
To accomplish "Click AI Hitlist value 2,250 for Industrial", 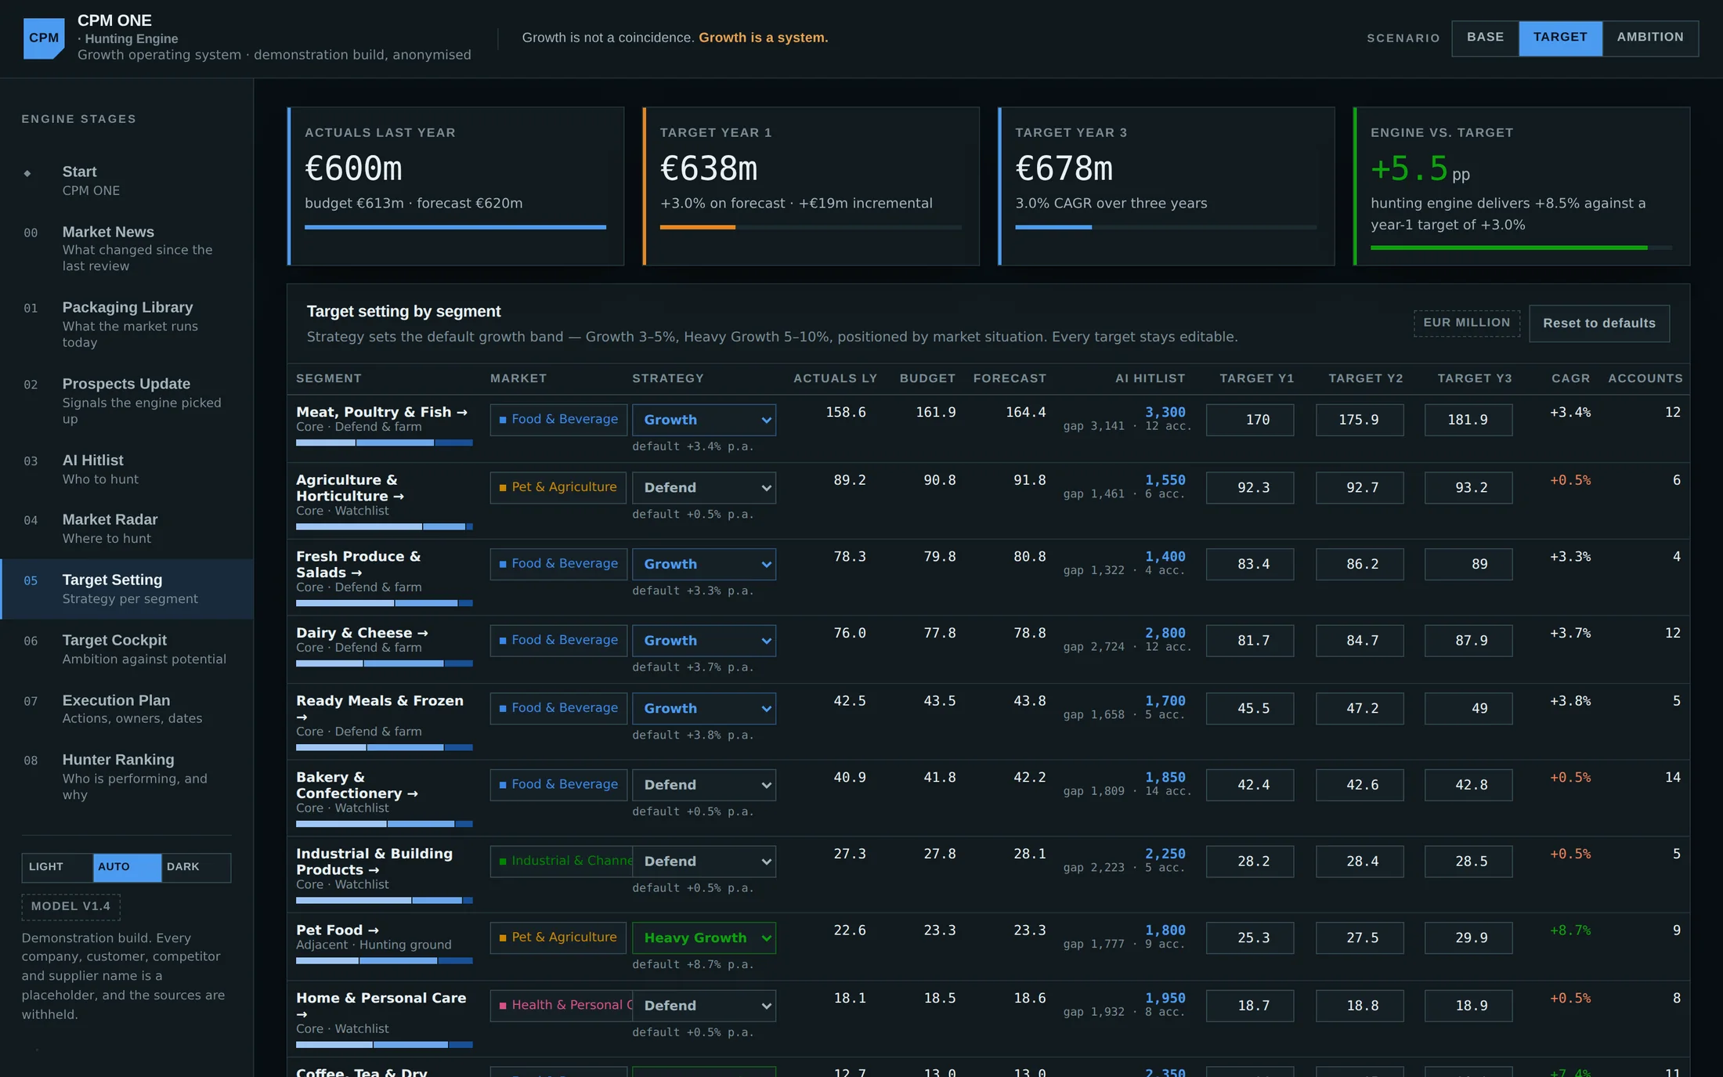I will [x=1165, y=854].
